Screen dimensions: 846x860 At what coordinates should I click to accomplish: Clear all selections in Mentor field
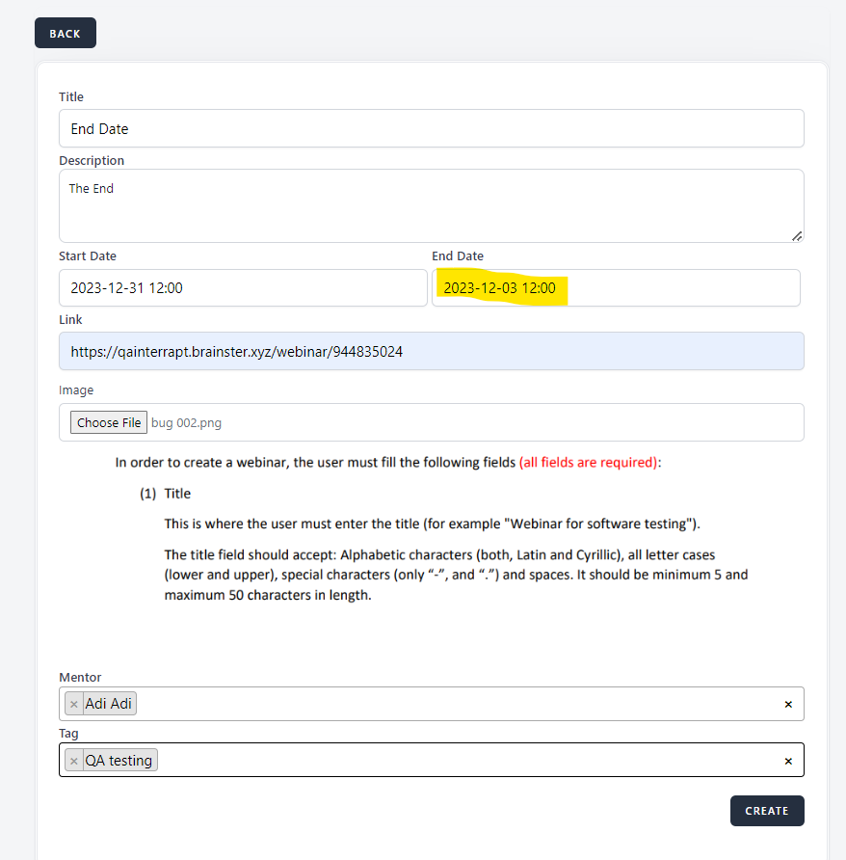click(787, 704)
